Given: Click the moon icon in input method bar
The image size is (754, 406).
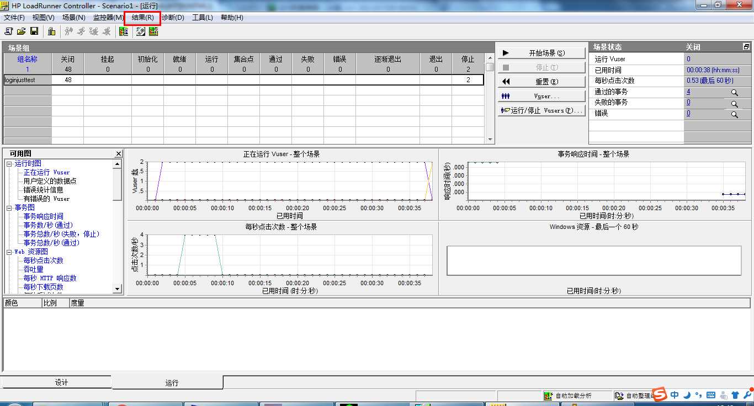Looking at the screenshot, I should click(x=687, y=395).
